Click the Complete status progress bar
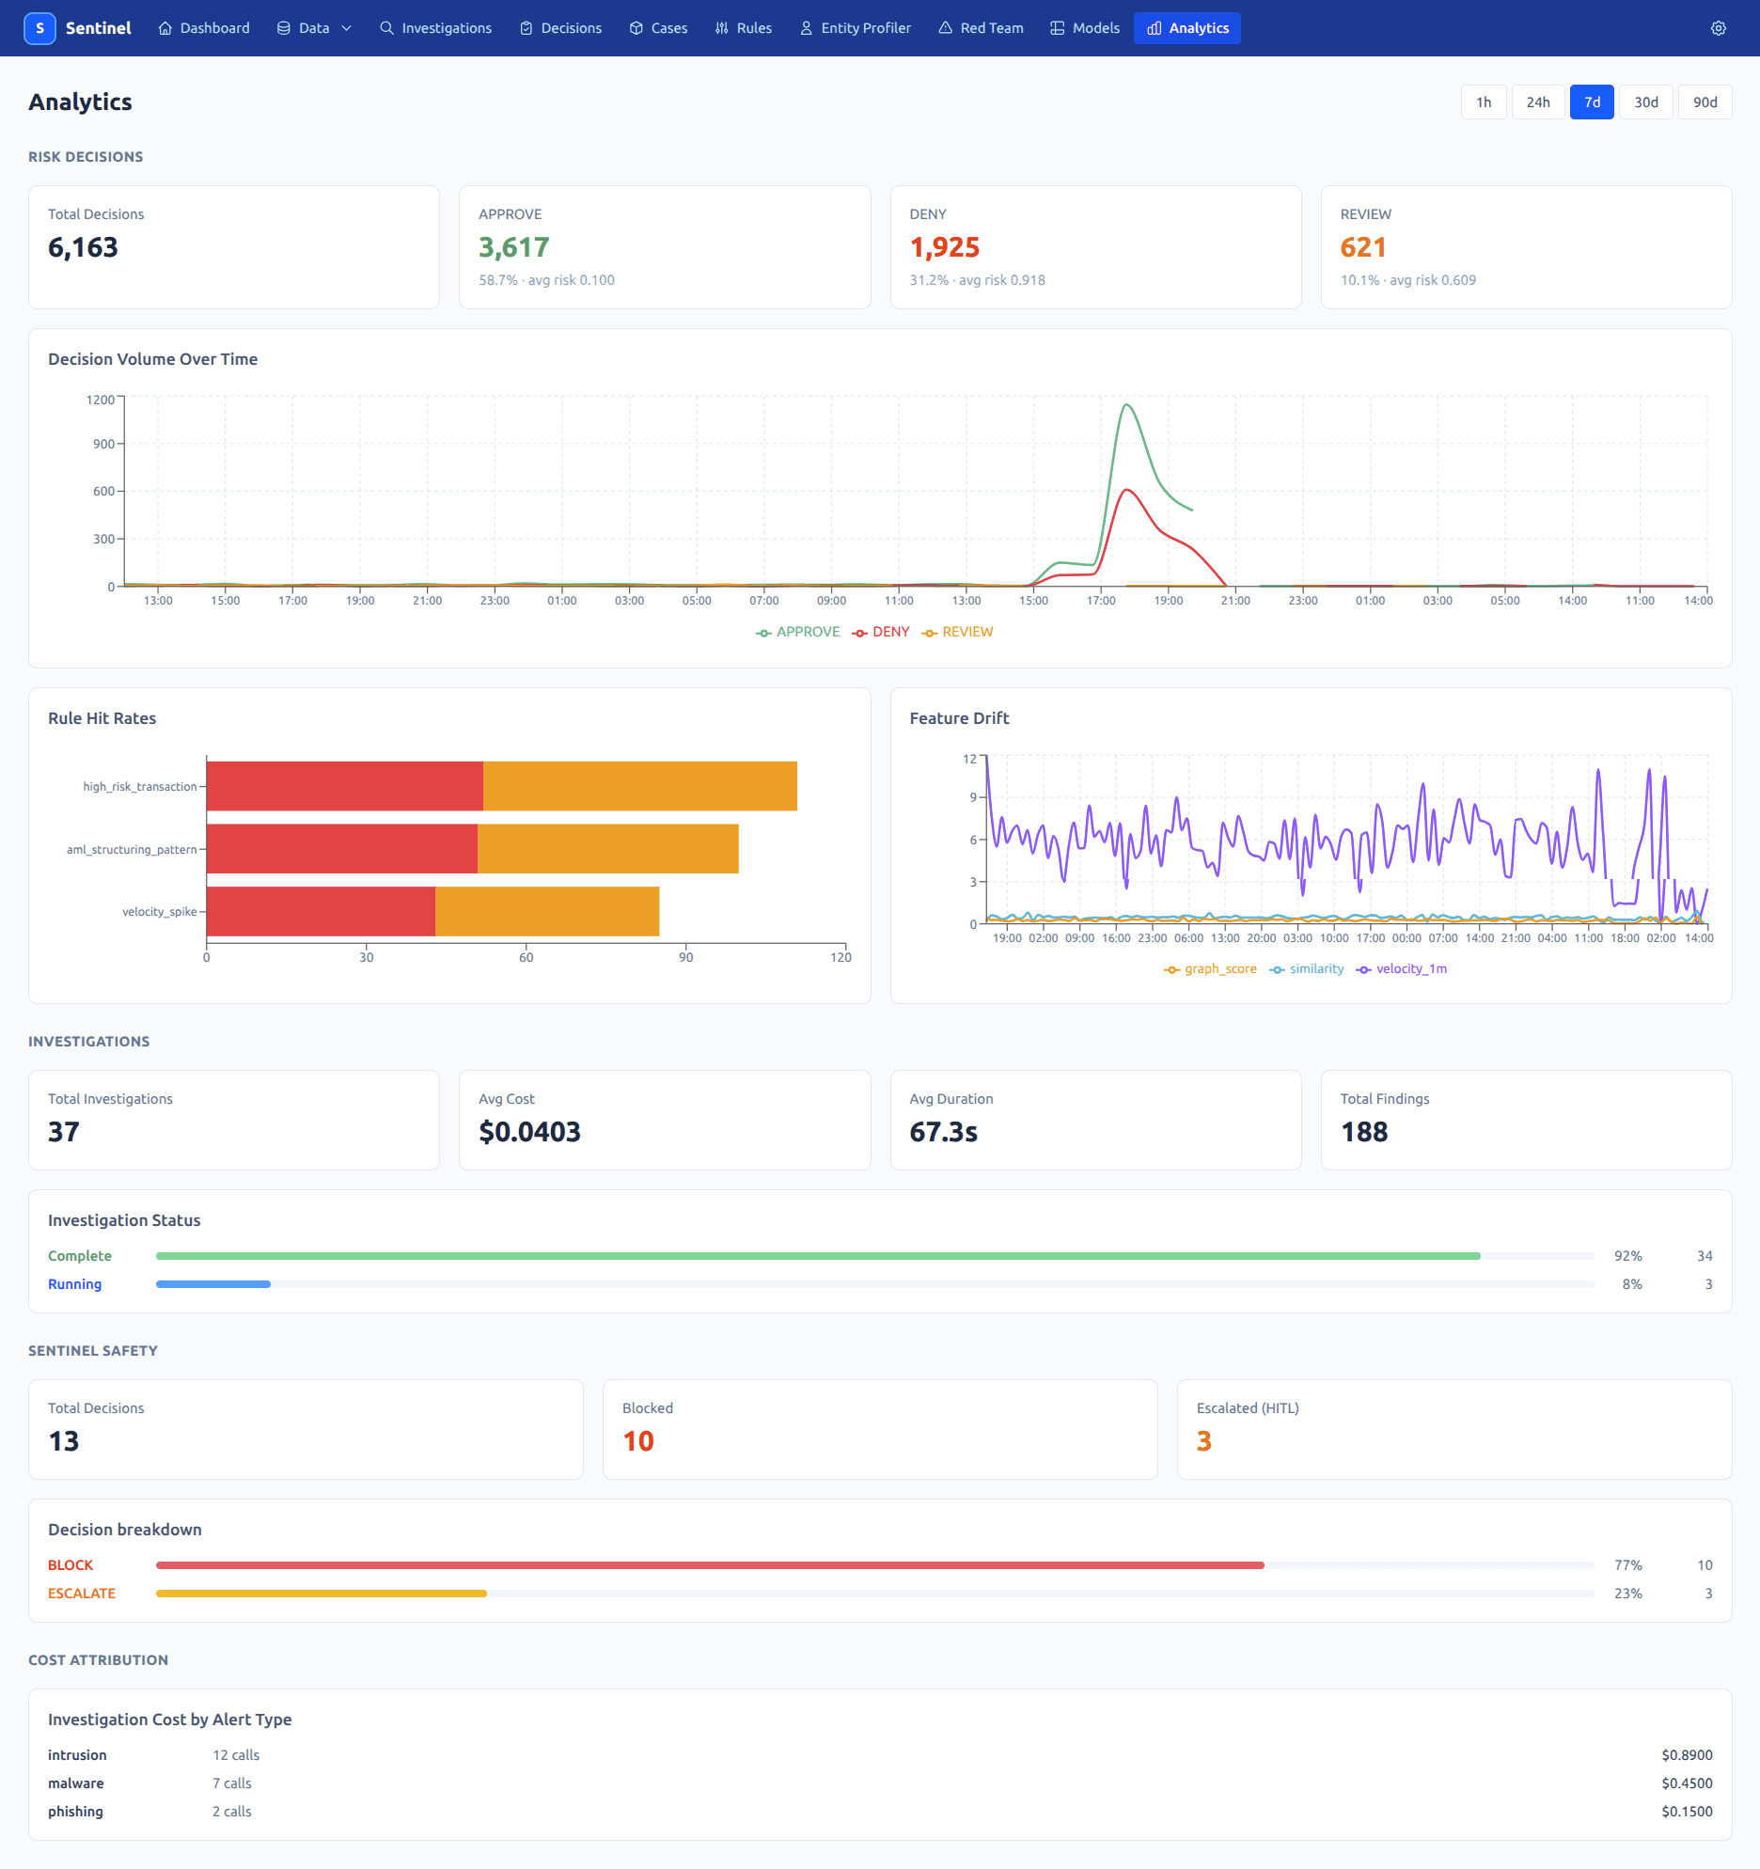 point(875,1256)
